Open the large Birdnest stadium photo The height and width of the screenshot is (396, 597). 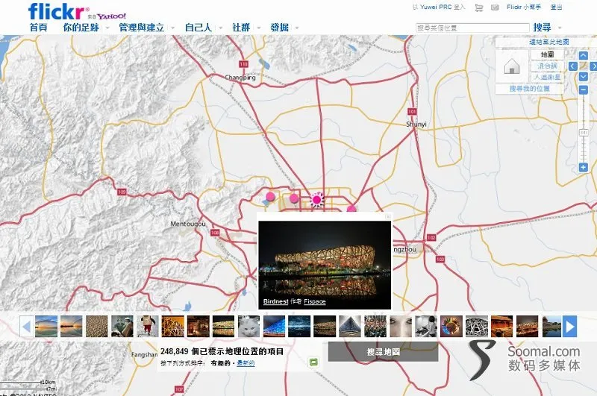pos(325,265)
